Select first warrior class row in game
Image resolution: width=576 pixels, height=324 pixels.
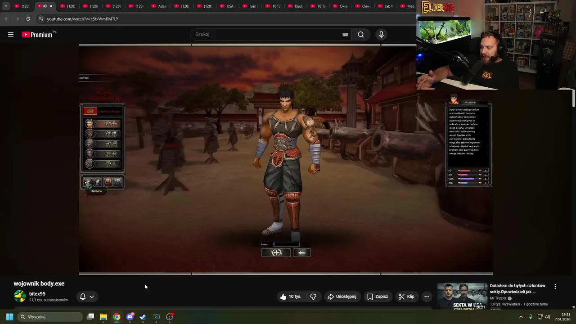click(x=103, y=124)
